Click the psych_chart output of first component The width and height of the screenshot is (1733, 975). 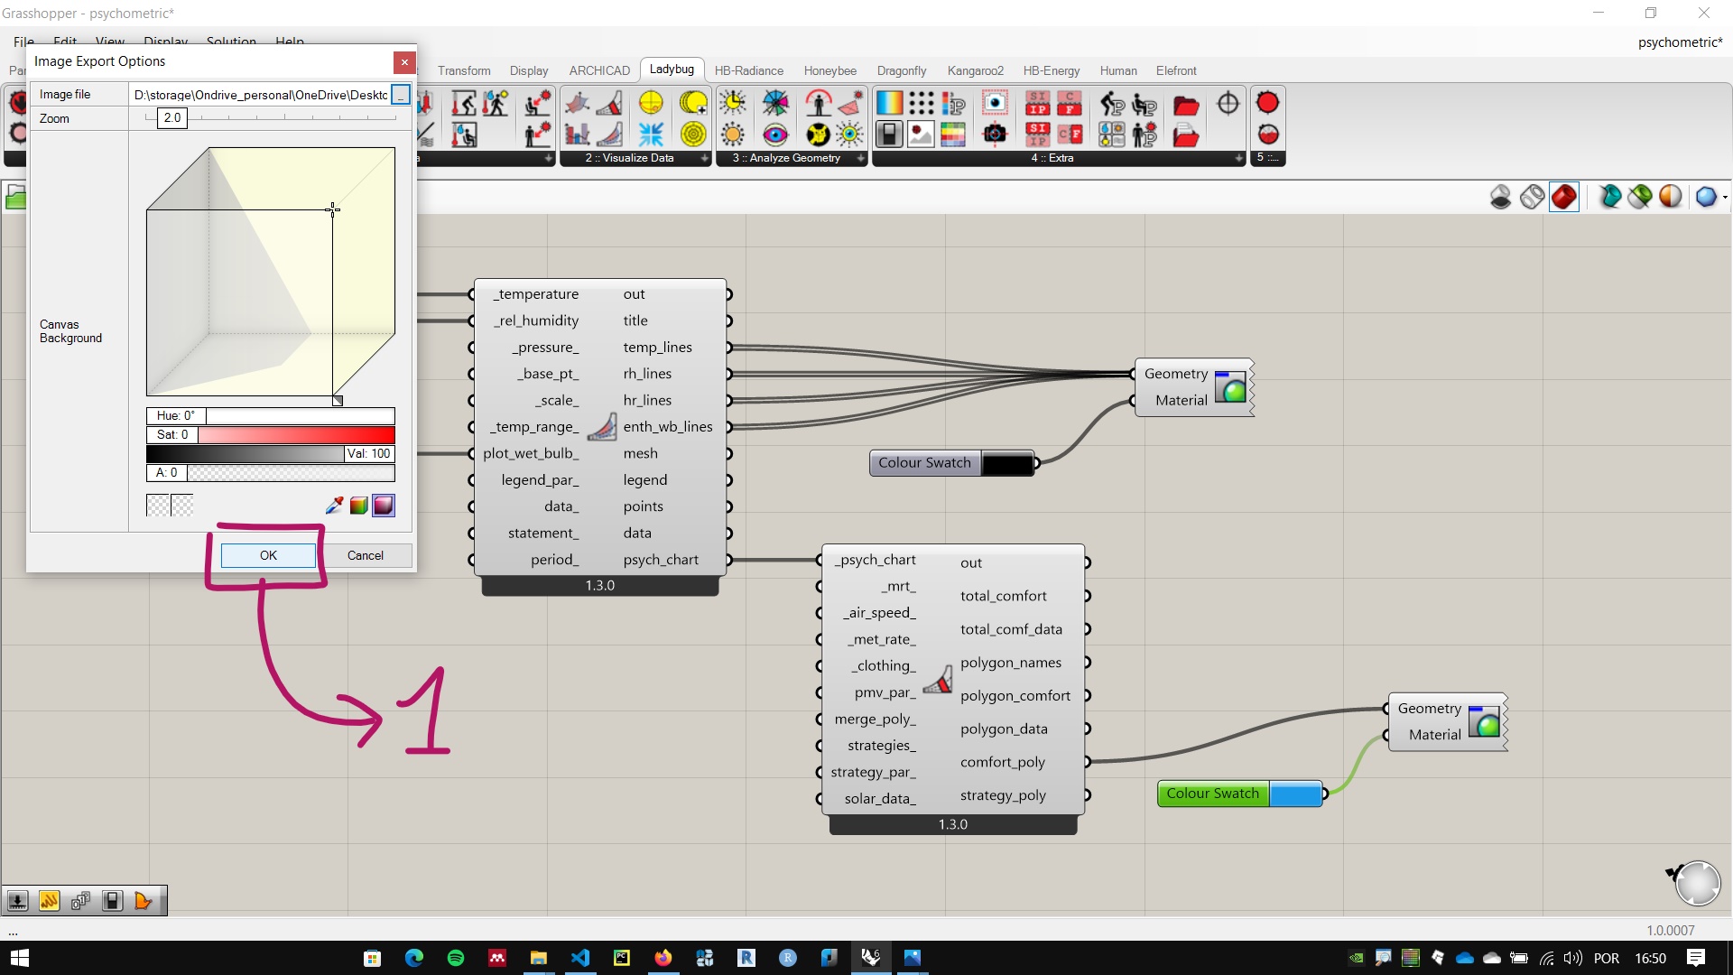[661, 560]
